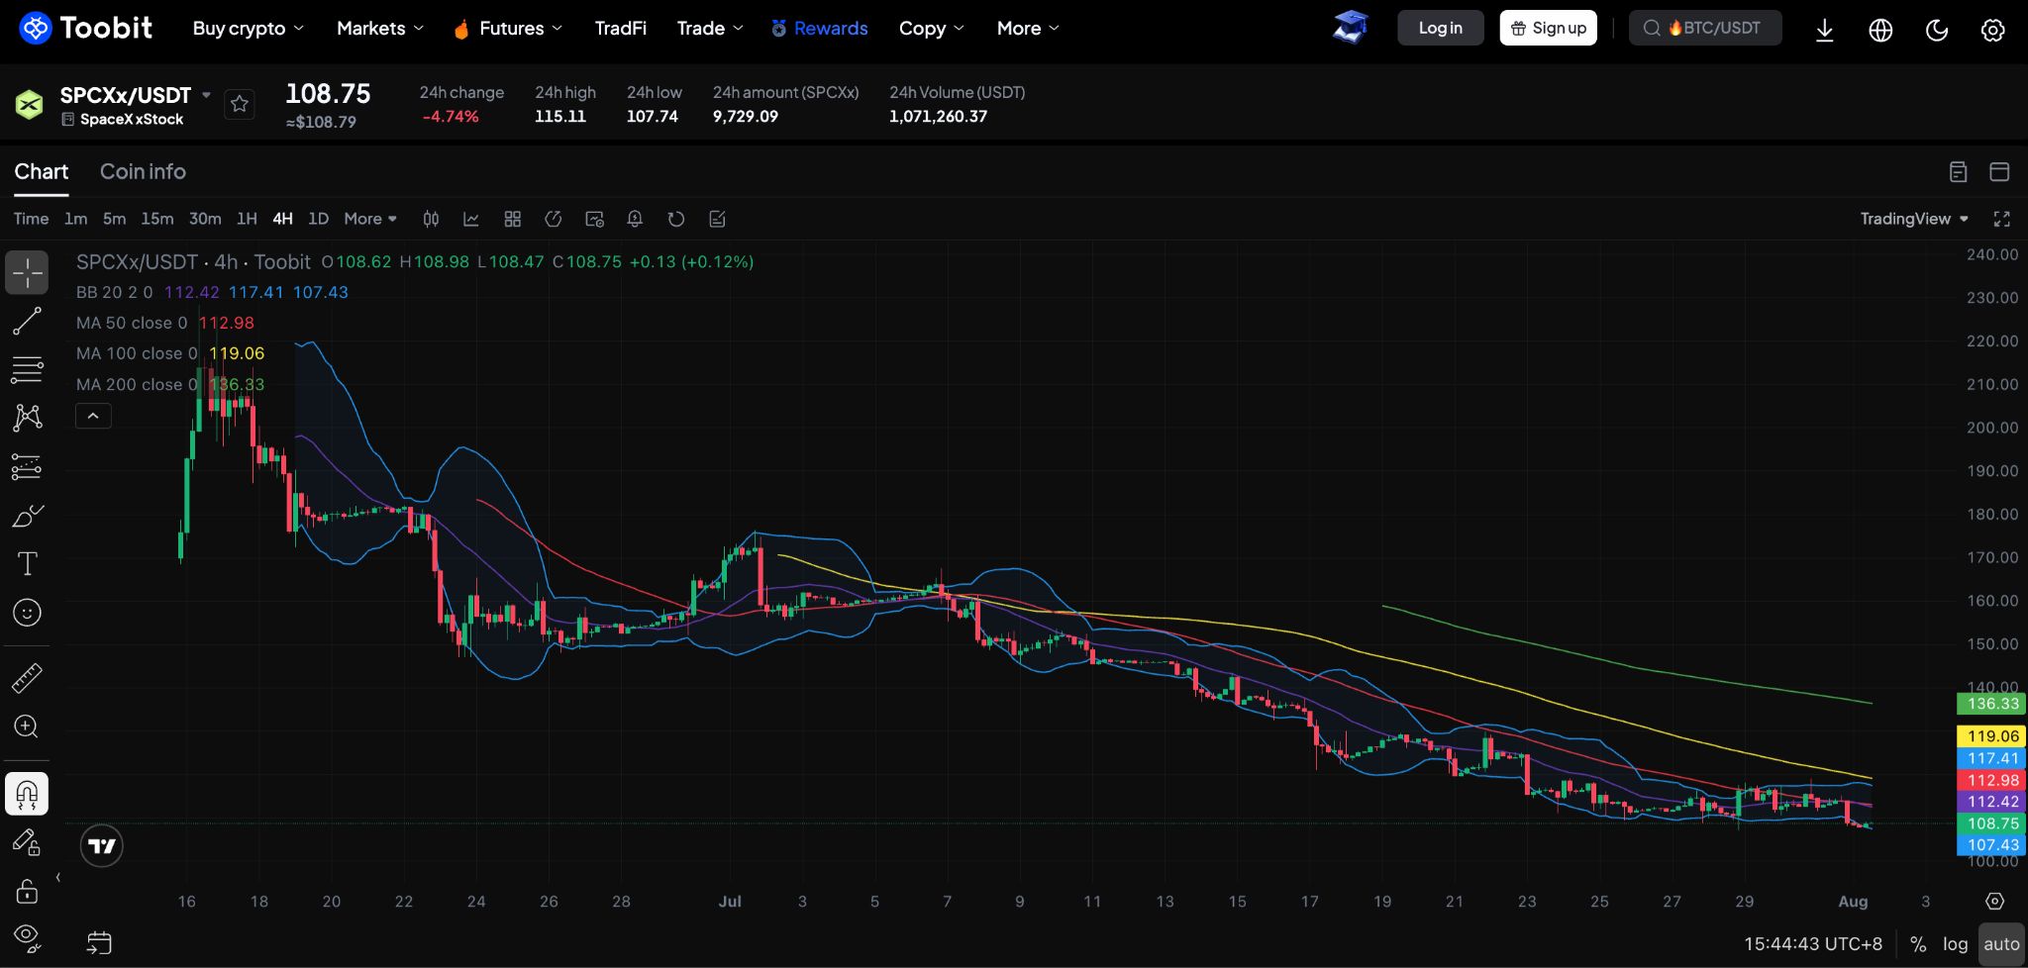Image resolution: width=2028 pixels, height=968 pixels.
Task: Select the trend line drawing tool
Action: click(x=27, y=321)
